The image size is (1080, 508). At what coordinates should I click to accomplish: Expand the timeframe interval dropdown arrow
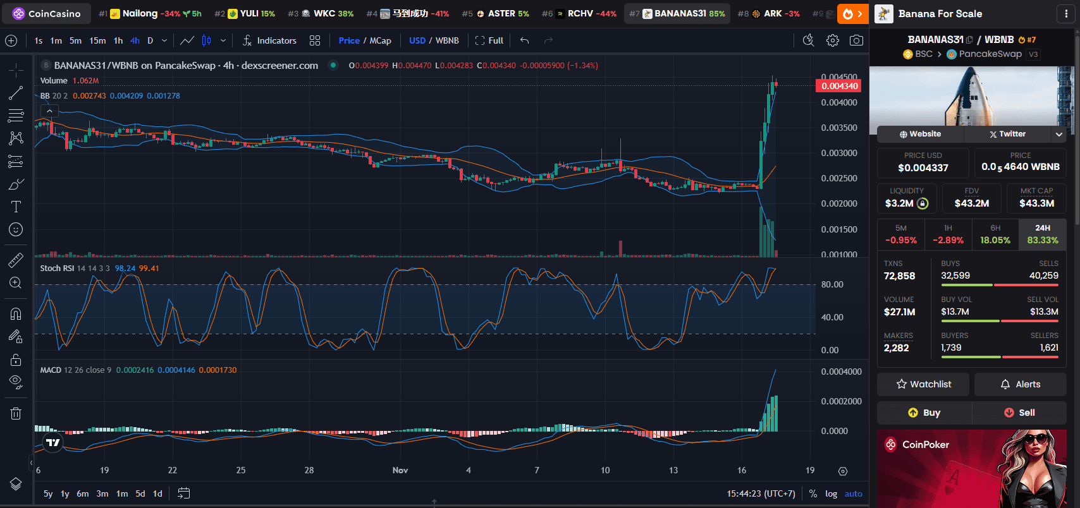point(164,40)
